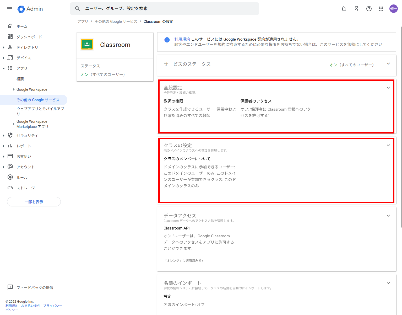Image resolution: width=402 pixels, height=315 pixels.
Task: Open the Google apps grid launcher
Action: (x=381, y=9)
